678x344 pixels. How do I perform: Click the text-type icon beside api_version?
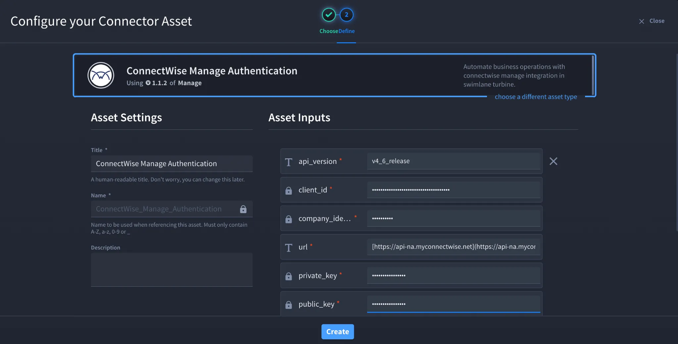(289, 162)
